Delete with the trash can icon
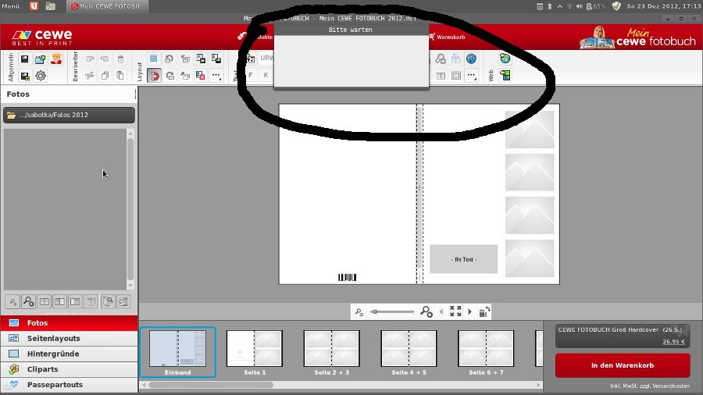Screen dimensions: 703x395 tap(120, 59)
